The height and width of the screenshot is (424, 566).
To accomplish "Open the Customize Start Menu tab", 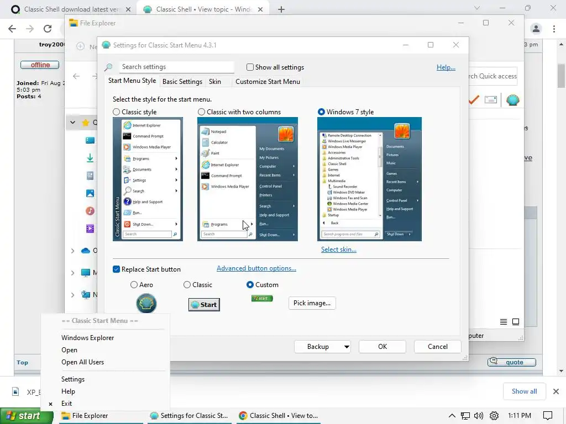I will point(268,82).
